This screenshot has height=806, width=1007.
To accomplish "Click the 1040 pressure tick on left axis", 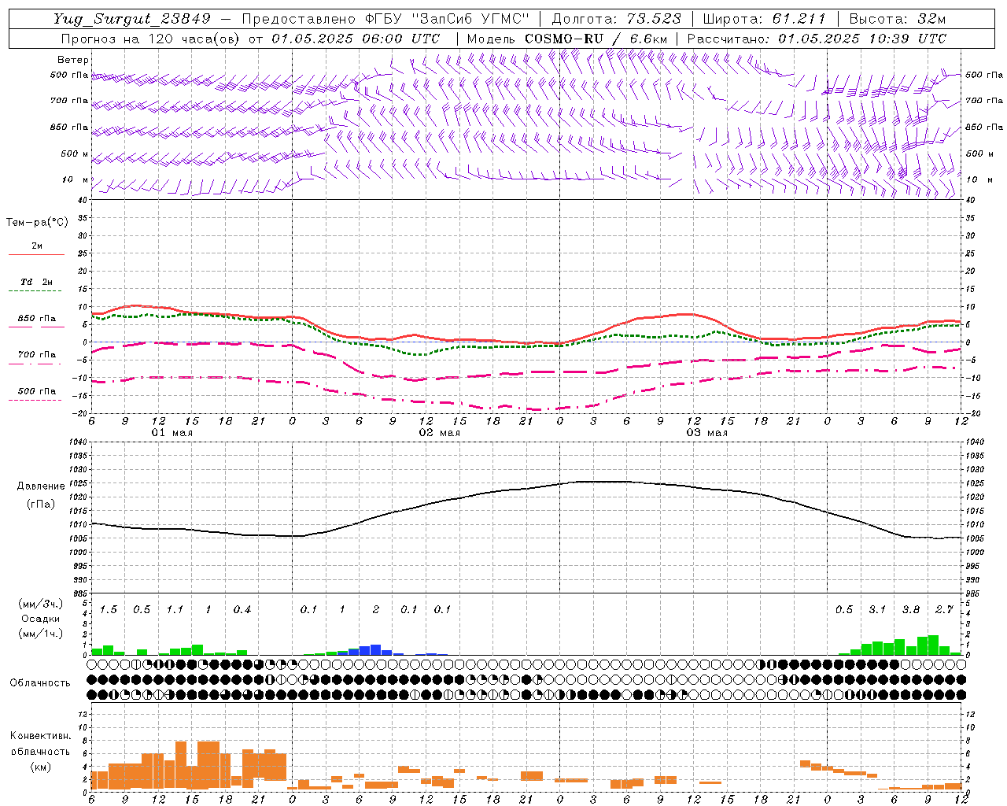I will click(x=77, y=442).
